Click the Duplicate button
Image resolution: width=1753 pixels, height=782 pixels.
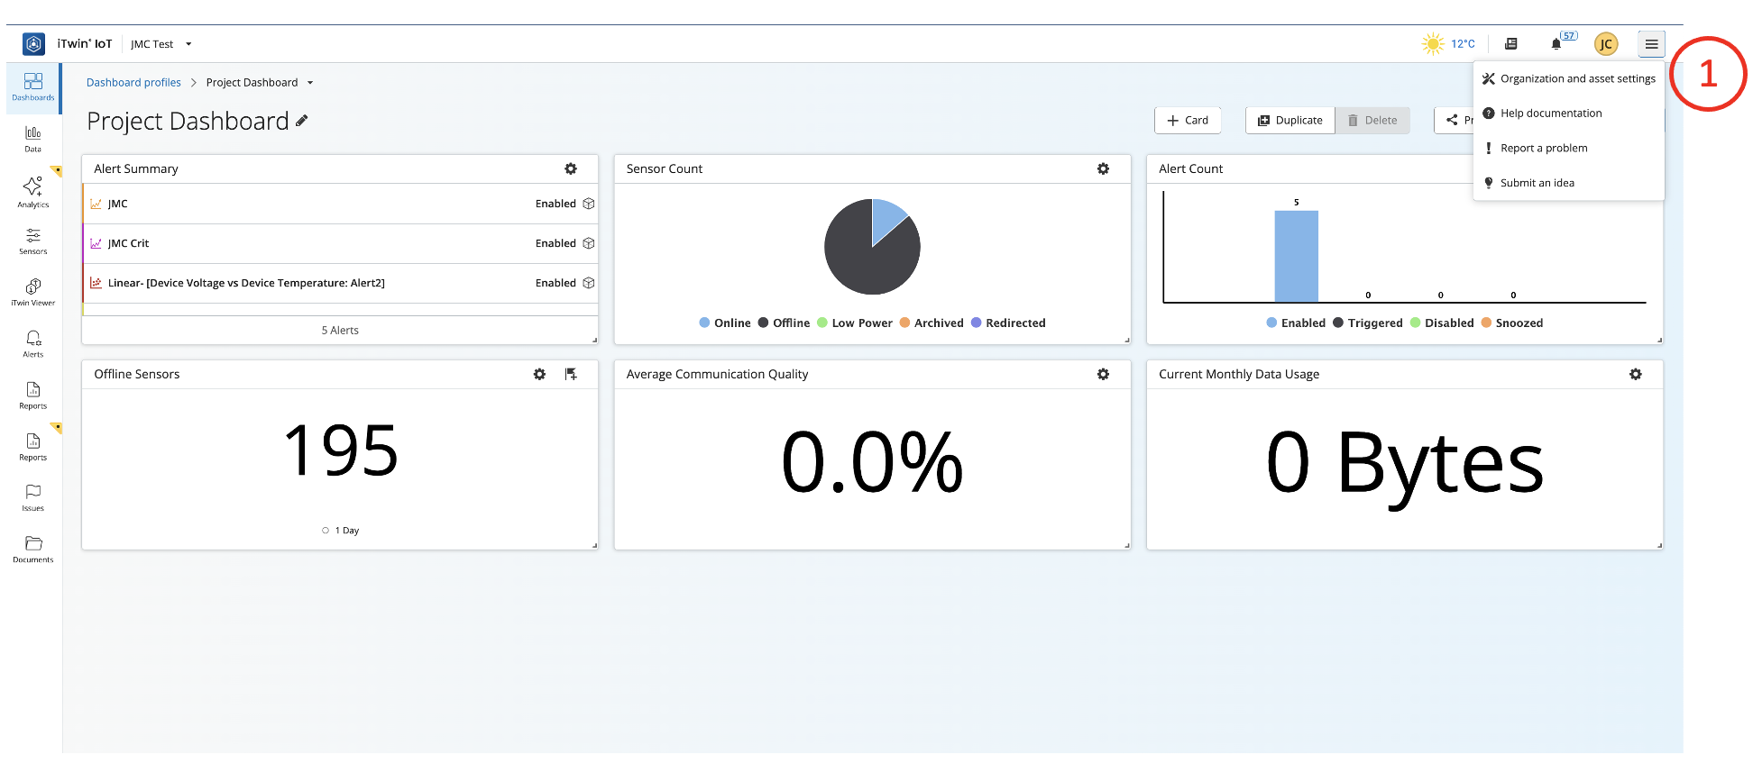(x=1290, y=120)
